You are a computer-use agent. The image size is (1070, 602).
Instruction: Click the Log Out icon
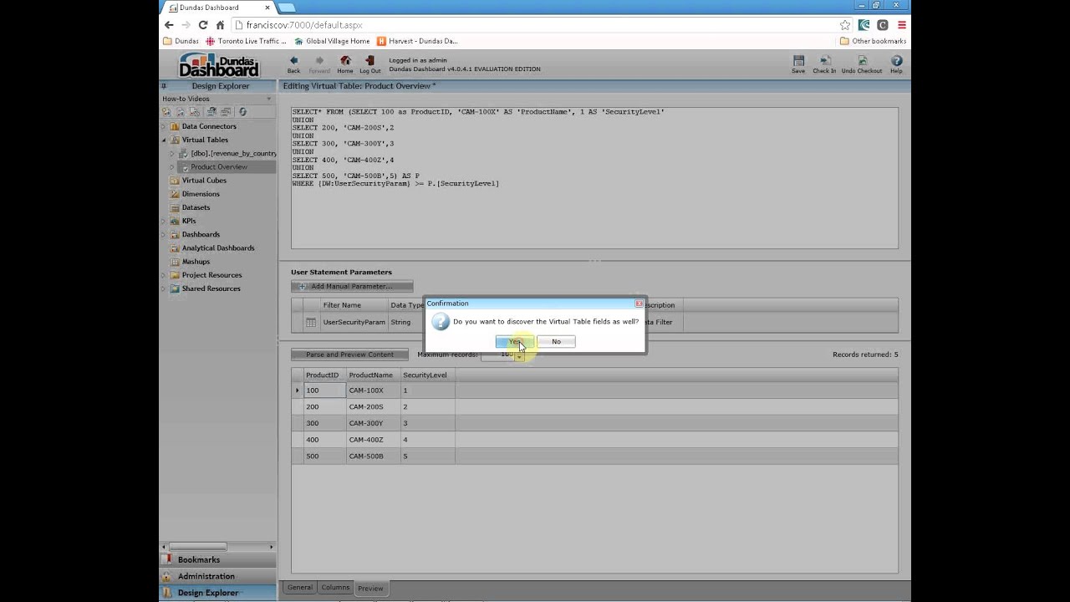[369, 61]
